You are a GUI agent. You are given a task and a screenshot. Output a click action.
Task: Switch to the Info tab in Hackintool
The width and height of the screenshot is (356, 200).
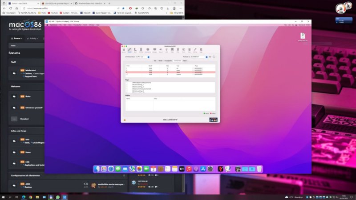point(155,61)
